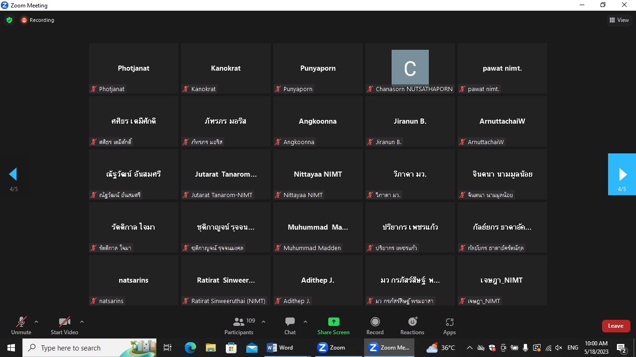The image size is (636, 357).
Task: Click the green encryption shield icon
Action: click(x=9, y=20)
